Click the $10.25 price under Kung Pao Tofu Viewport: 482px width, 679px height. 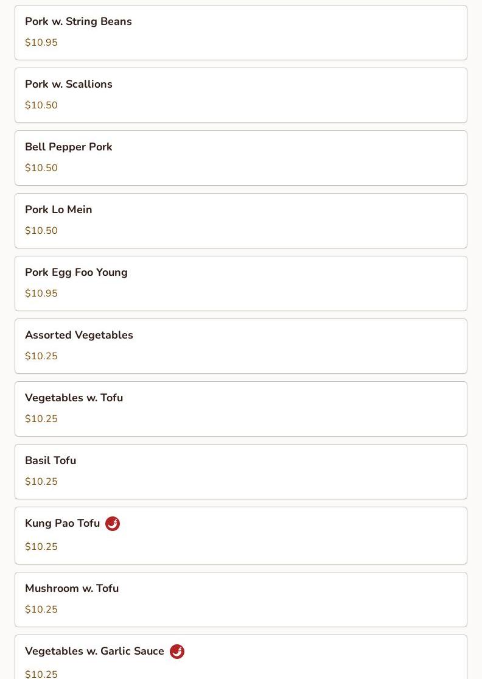coord(41,546)
